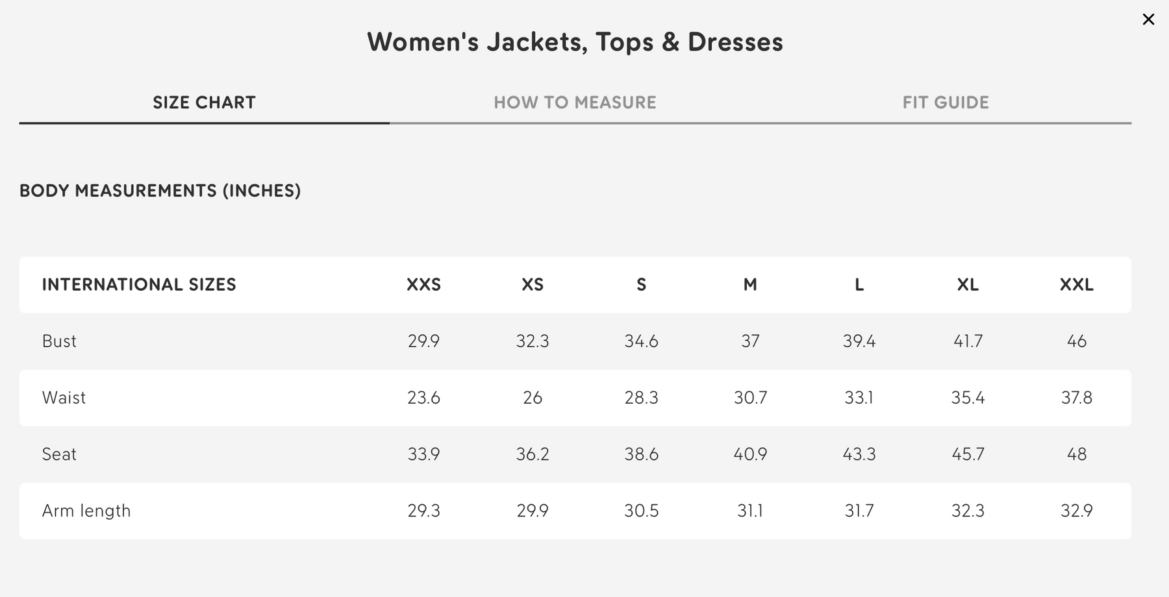Click the M size column header

tap(750, 285)
